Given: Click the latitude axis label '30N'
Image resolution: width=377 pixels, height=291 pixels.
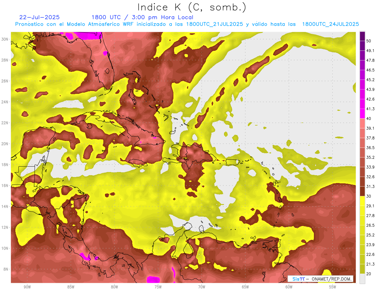Looking at the screenshot, I should (5, 39).
